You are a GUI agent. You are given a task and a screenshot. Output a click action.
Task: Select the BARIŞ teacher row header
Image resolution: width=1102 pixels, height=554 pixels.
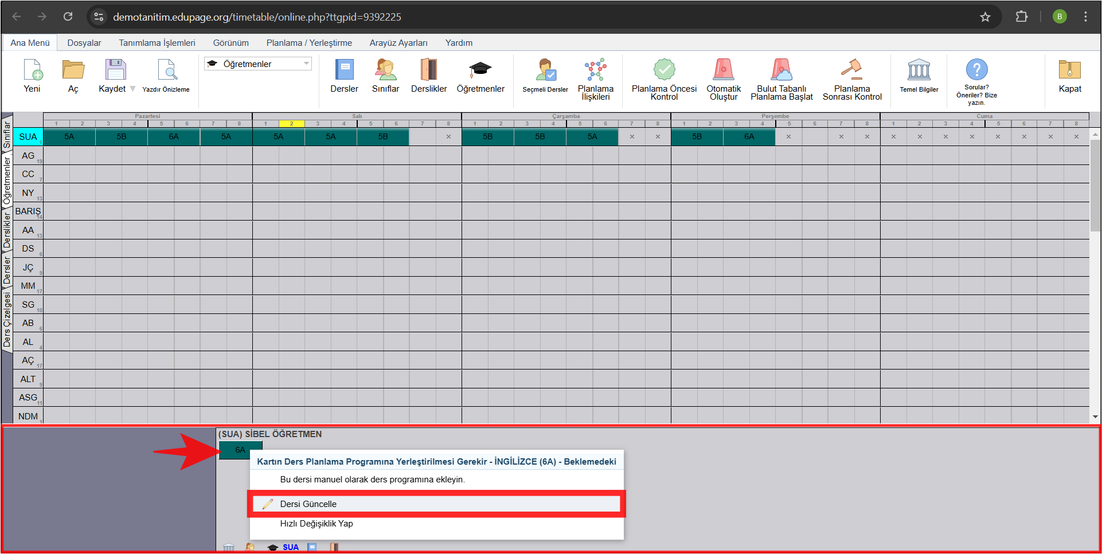click(28, 211)
